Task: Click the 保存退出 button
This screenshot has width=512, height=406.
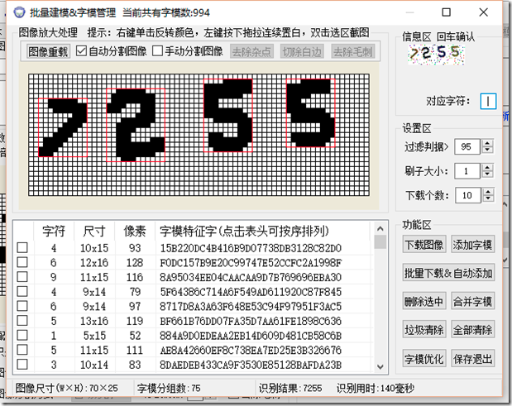Action: click(x=473, y=359)
